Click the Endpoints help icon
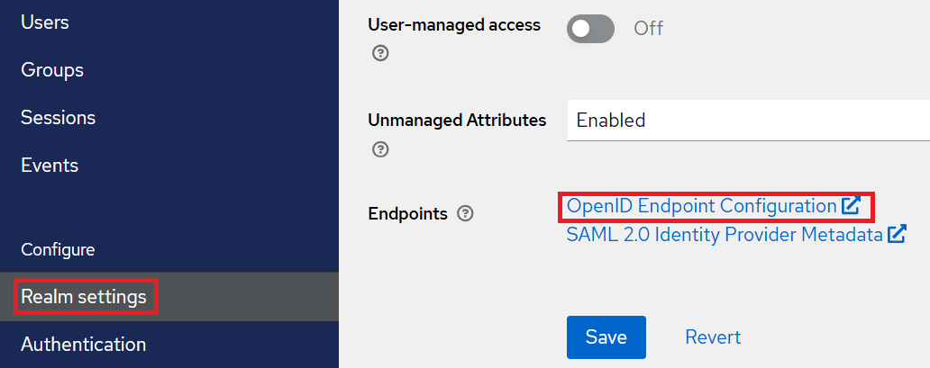 tap(465, 214)
